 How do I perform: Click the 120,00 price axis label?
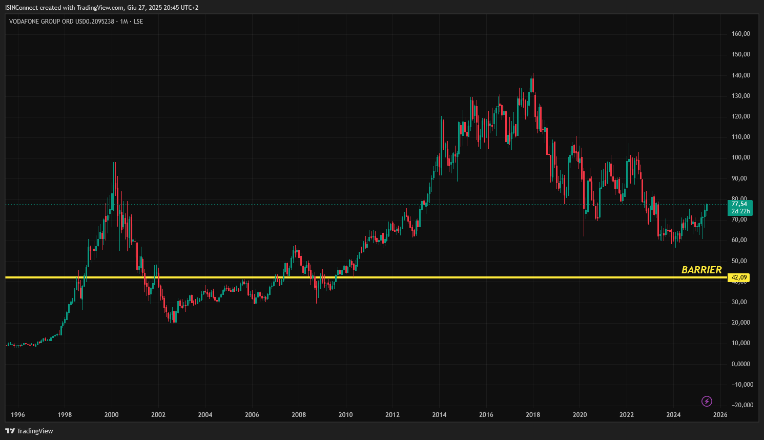741,116
